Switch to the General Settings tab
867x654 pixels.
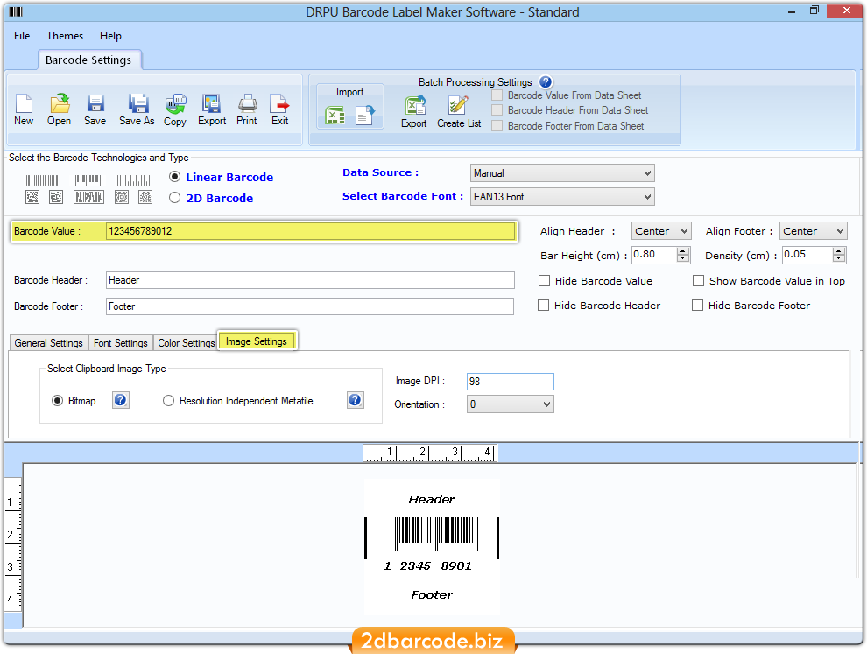[49, 342]
